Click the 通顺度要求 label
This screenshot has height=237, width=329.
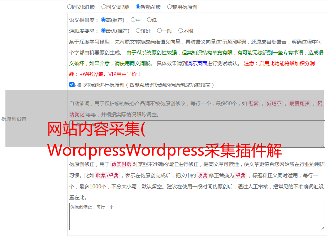pyautogui.click(x=83, y=31)
